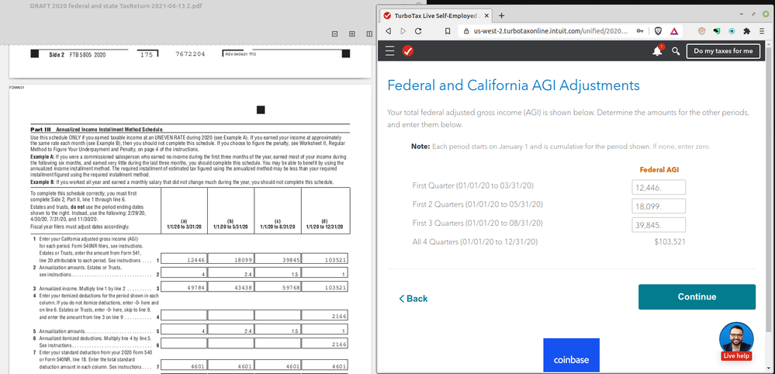Click the Federal AGI column heading
The image size is (775, 374).
tap(659, 169)
